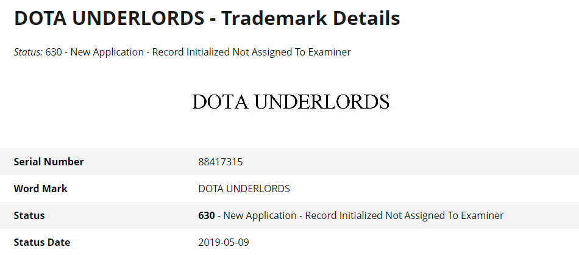The image size is (579, 255).
Task: Click the bold "Status" label in the table
Action: (x=29, y=215)
